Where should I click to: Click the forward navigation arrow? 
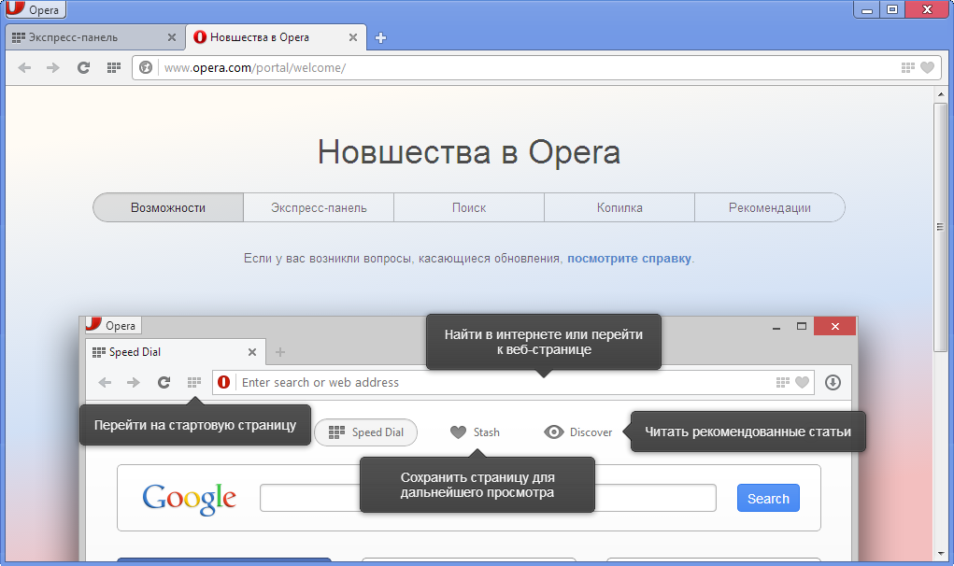[53, 67]
